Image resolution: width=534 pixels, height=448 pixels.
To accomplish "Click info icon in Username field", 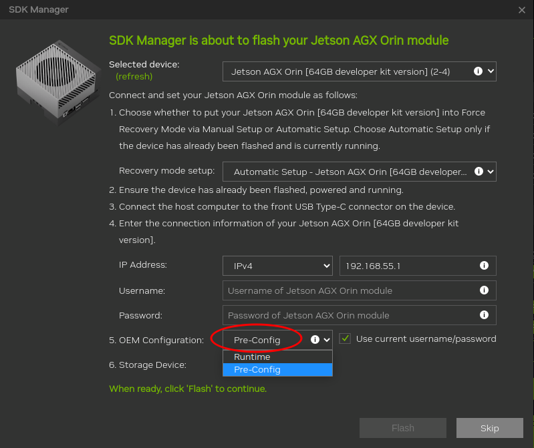I will 484,290.
